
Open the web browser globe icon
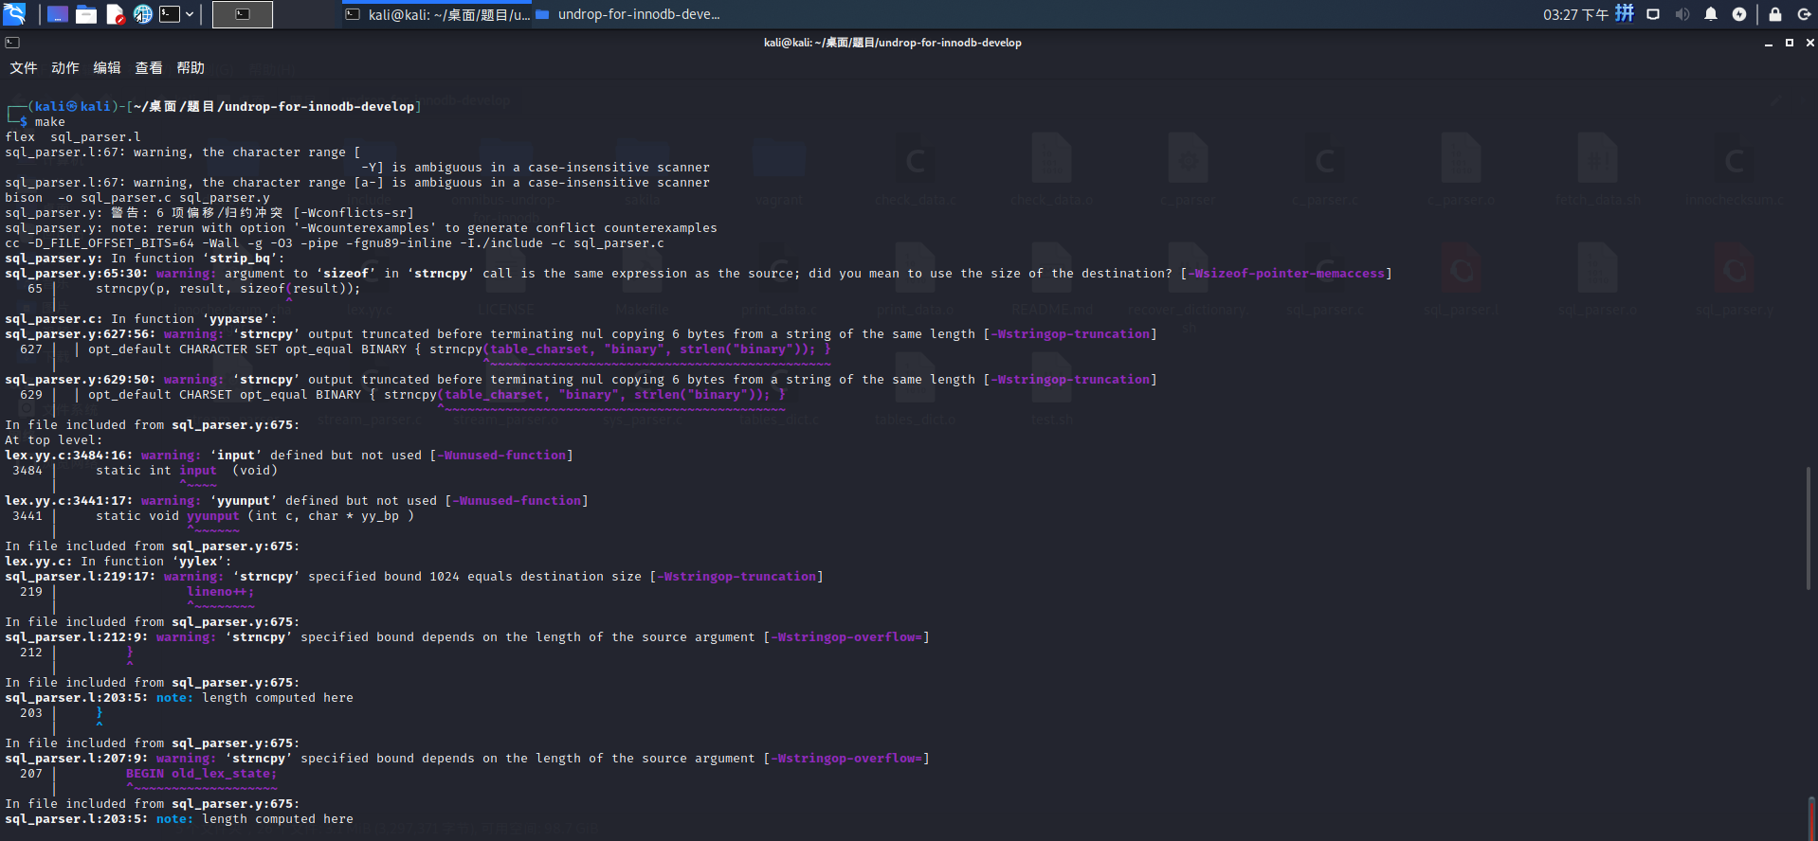pos(143,14)
